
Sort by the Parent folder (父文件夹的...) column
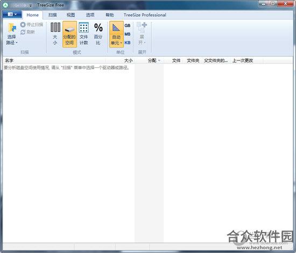(x=216, y=60)
